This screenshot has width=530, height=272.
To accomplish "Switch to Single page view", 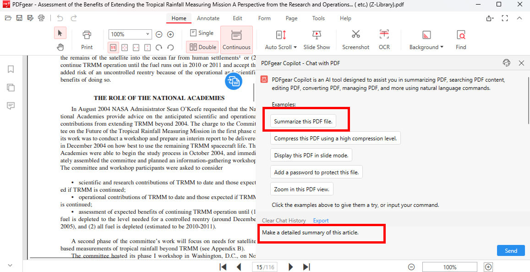I will tap(202, 33).
